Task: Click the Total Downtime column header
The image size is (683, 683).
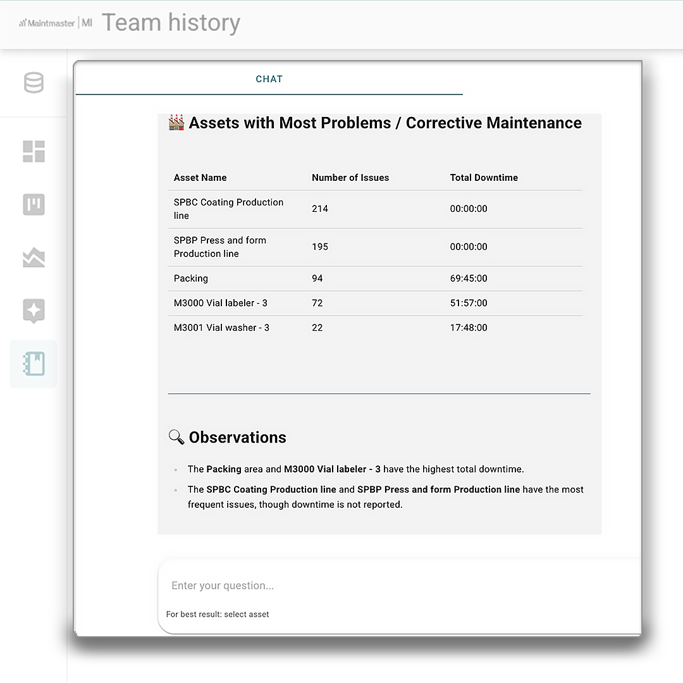Action: click(x=484, y=178)
